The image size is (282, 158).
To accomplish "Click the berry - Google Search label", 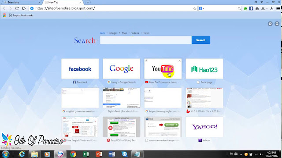I will point(123,82).
